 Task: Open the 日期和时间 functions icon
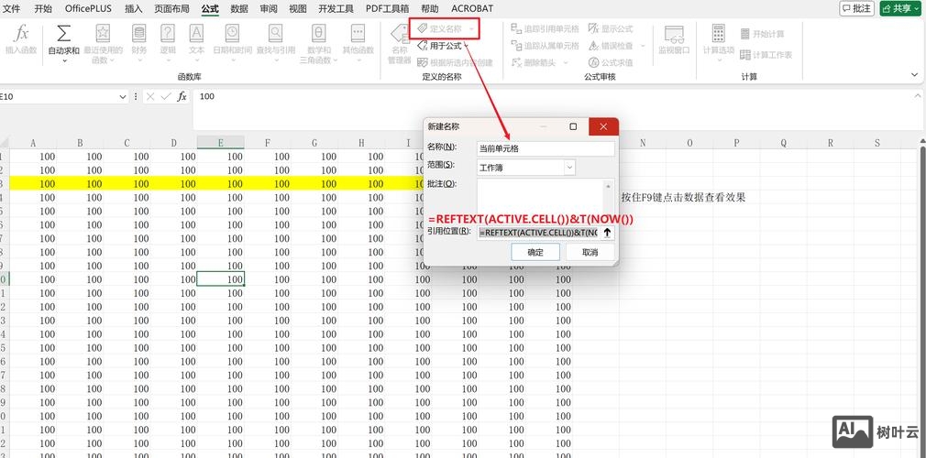click(232, 35)
